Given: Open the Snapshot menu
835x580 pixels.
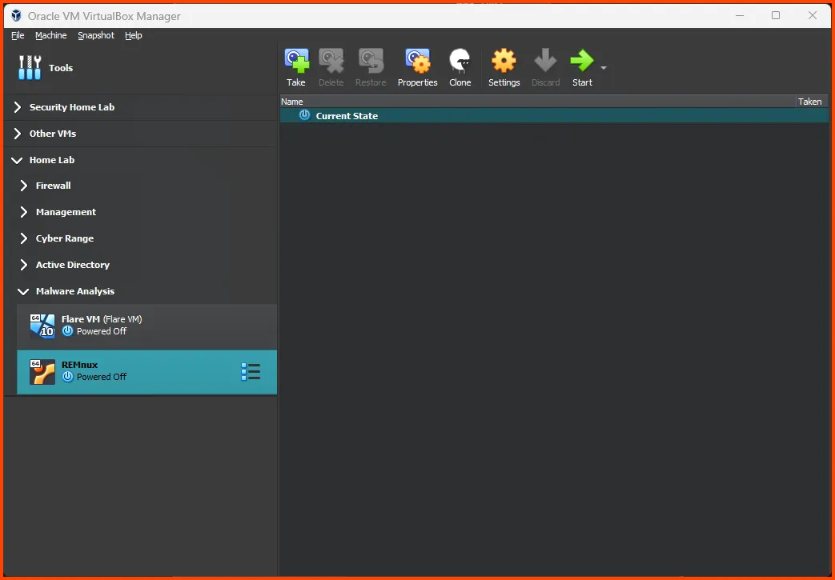Looking at the screenshot, I should tap(96, 35).
